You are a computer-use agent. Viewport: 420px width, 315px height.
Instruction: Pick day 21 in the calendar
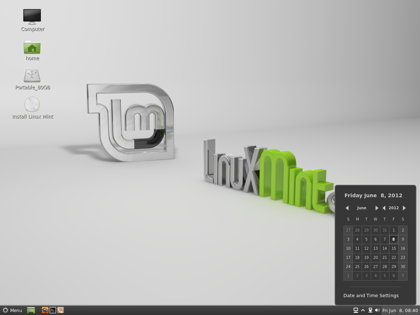click(x=385, y=257)
